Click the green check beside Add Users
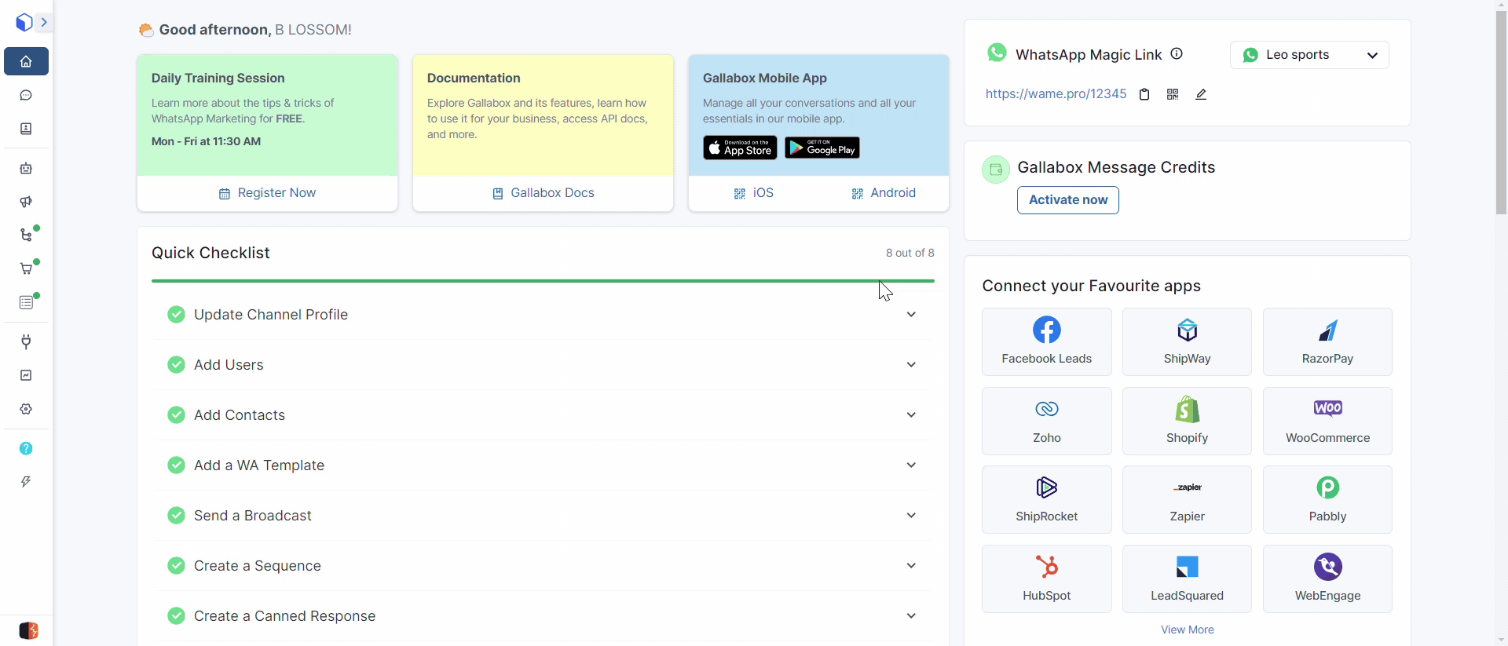The image size is (1508, 646). 176,365
